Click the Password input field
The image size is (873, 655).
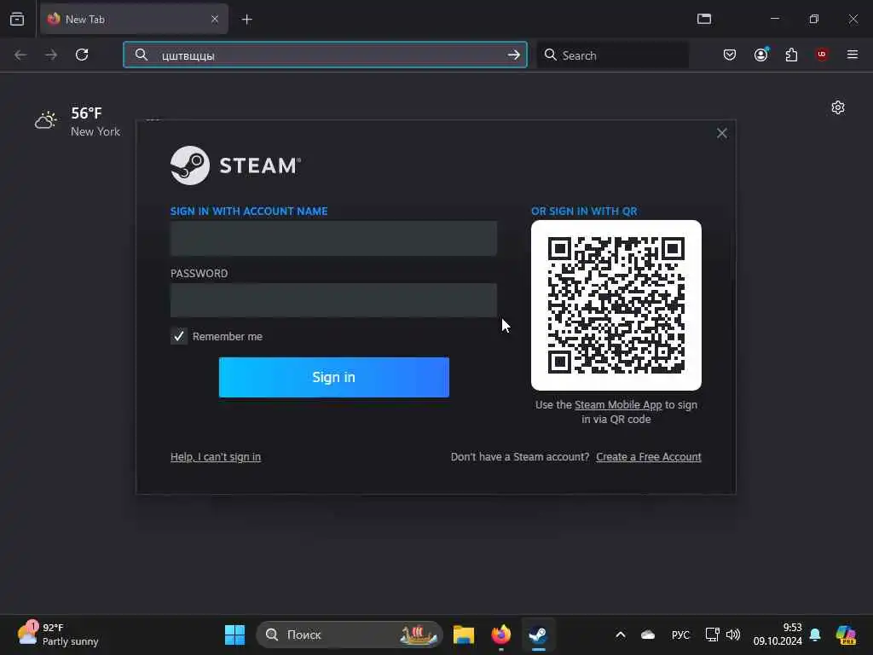[x=333, y=300]
